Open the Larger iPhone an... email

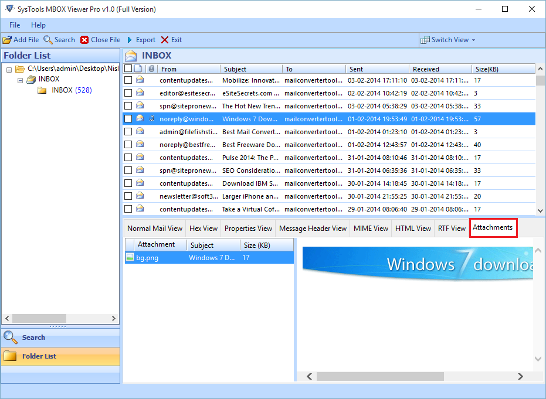(329, 196)
